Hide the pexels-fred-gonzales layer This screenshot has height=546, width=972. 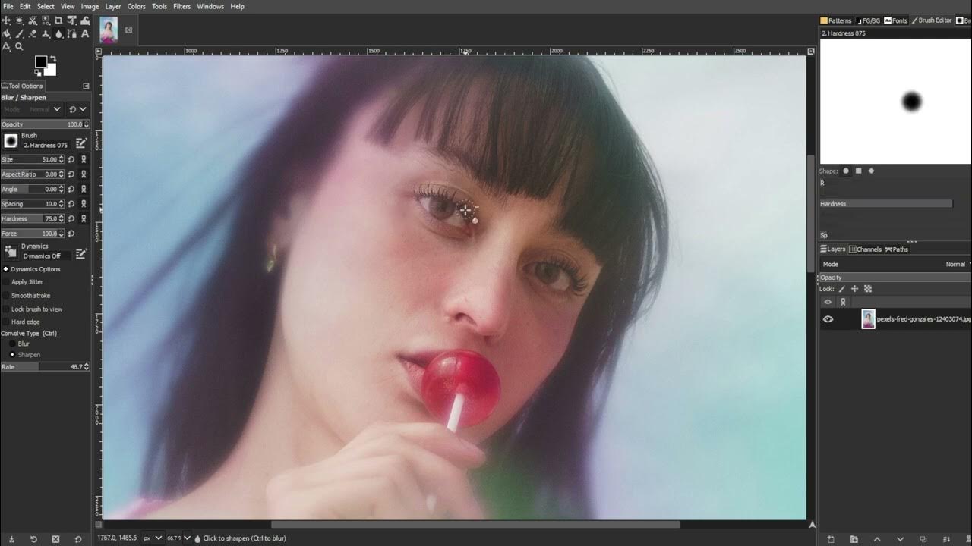coord(828,319)
